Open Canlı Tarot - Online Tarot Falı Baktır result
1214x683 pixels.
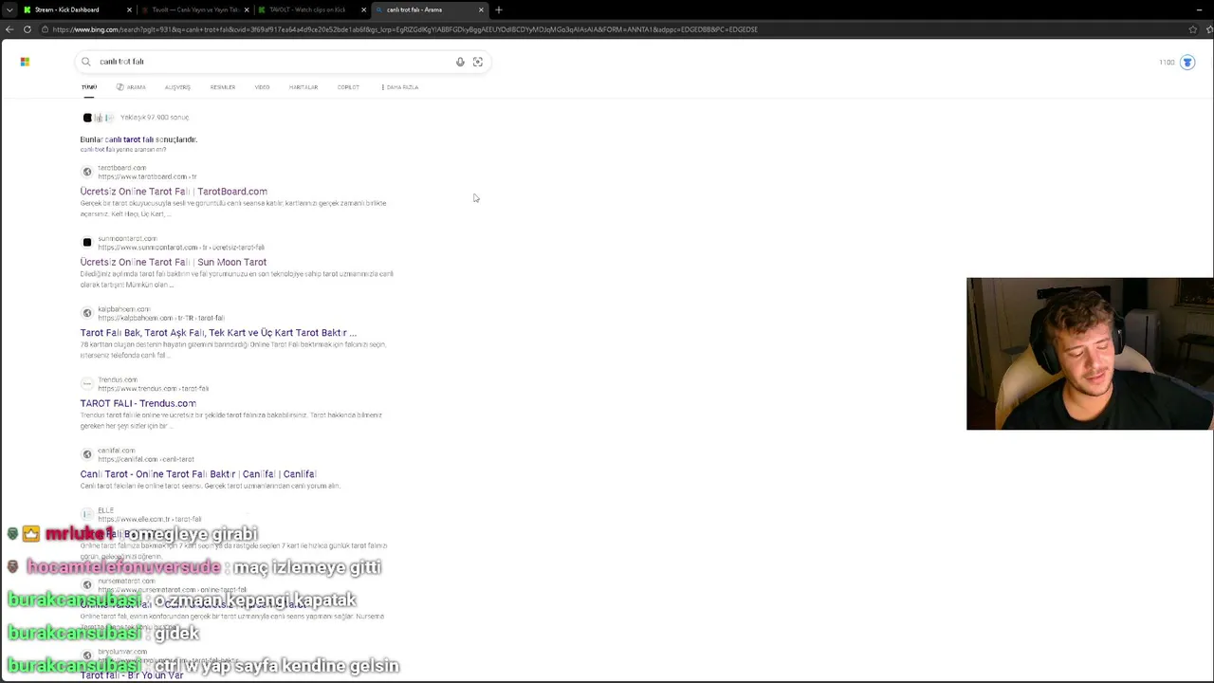198,474
